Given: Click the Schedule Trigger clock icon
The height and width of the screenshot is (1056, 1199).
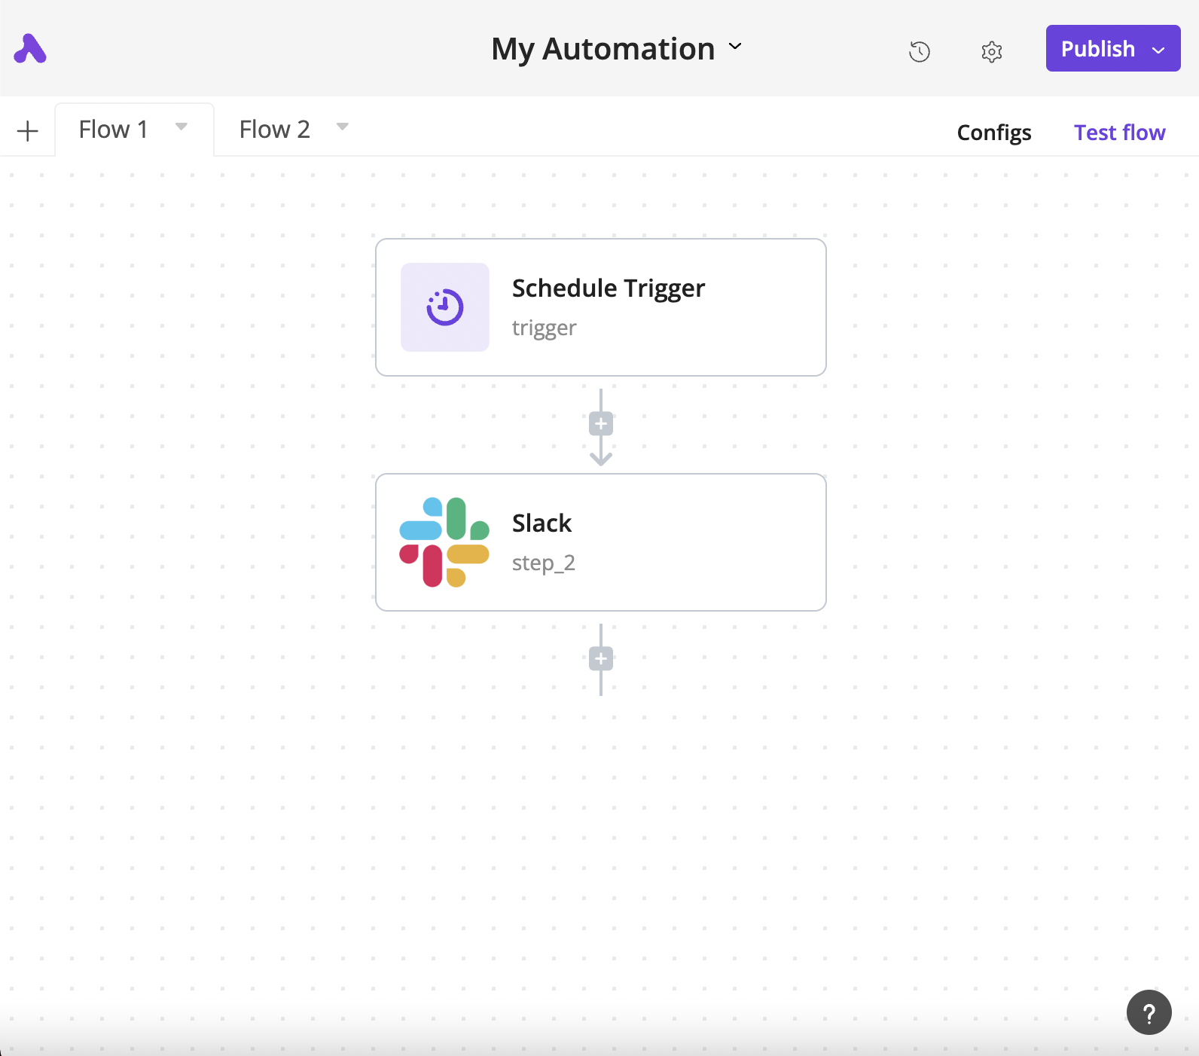Looking at the screenshot, I should [444, 307].
